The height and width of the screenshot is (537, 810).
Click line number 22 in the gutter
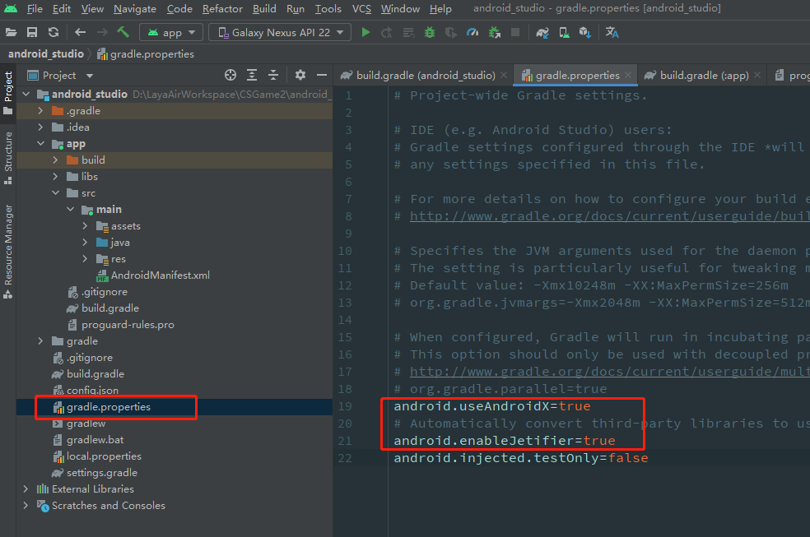(x=345, y=459)
